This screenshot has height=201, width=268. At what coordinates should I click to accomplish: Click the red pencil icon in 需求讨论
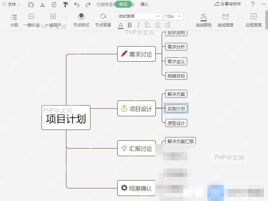coord(124,54)
